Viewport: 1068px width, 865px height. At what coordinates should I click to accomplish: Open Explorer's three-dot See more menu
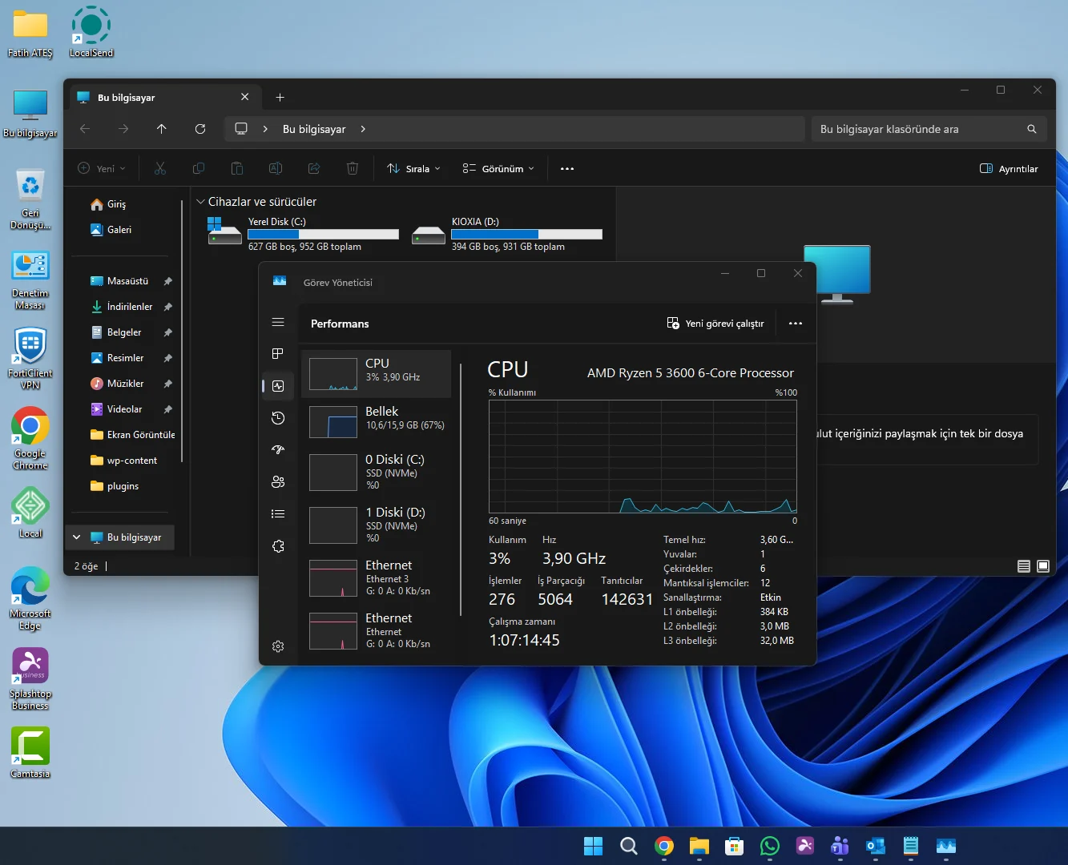coord(567,168)
